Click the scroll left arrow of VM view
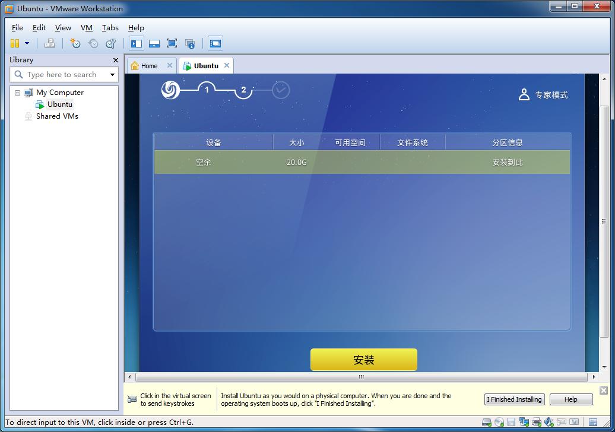The width and height of the screenshot is (615, 432). coord(129,377)
